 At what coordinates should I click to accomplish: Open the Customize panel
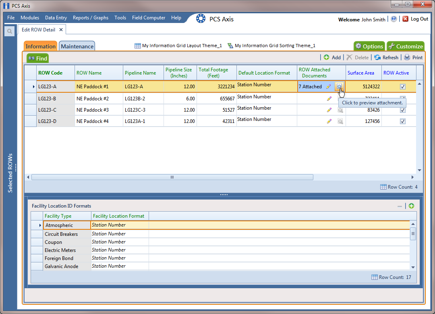(406, 46)
